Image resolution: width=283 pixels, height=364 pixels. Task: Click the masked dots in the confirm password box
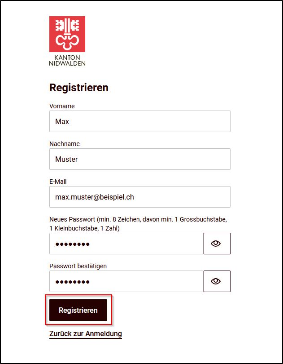click(73, 282)
